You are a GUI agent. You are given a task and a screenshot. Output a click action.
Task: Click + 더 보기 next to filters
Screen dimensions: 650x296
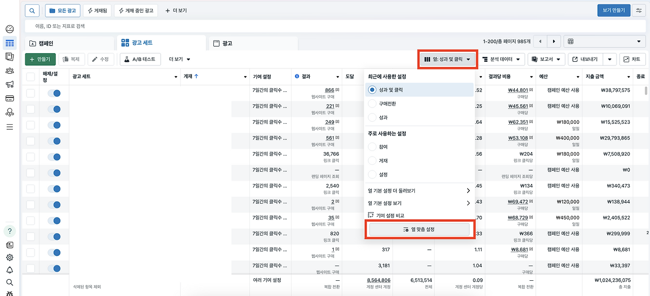[176, 10]
